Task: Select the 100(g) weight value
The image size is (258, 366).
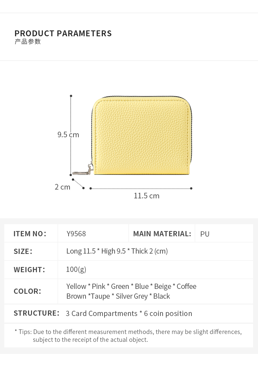Action: tap(76, 269)
